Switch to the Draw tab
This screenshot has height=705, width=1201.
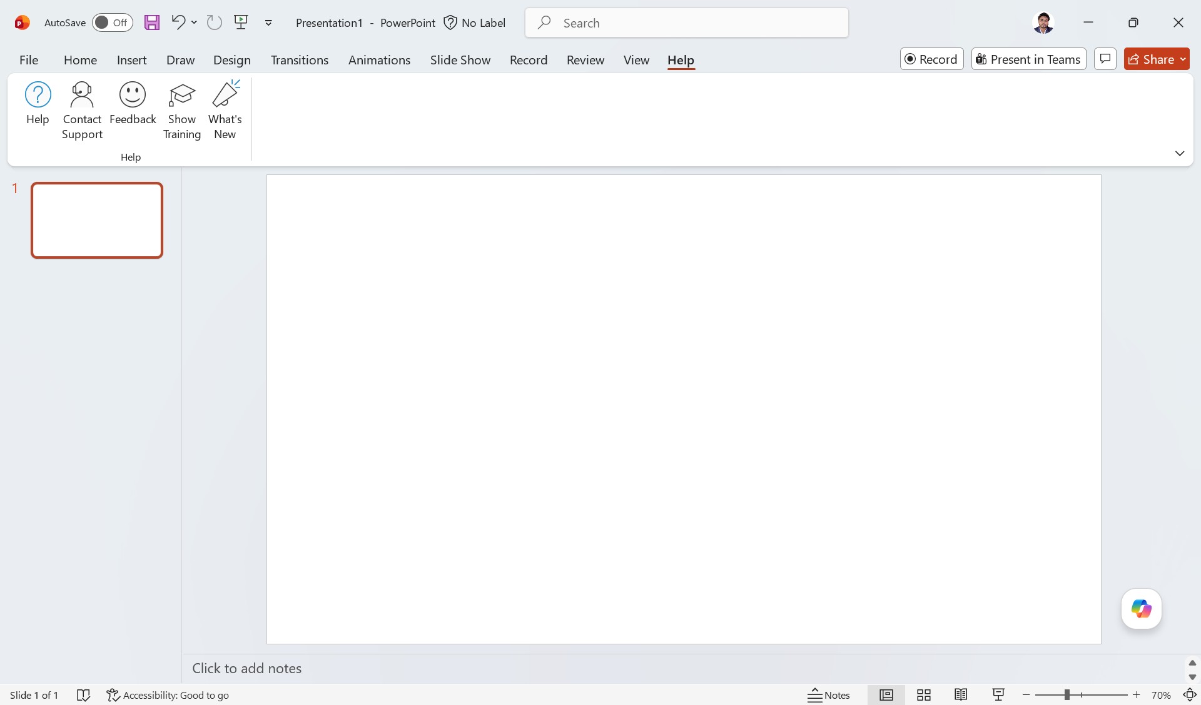pyautogui.click(x=180, y=60)
